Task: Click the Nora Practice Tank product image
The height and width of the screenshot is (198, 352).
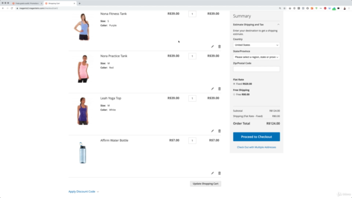Action: 83,69
